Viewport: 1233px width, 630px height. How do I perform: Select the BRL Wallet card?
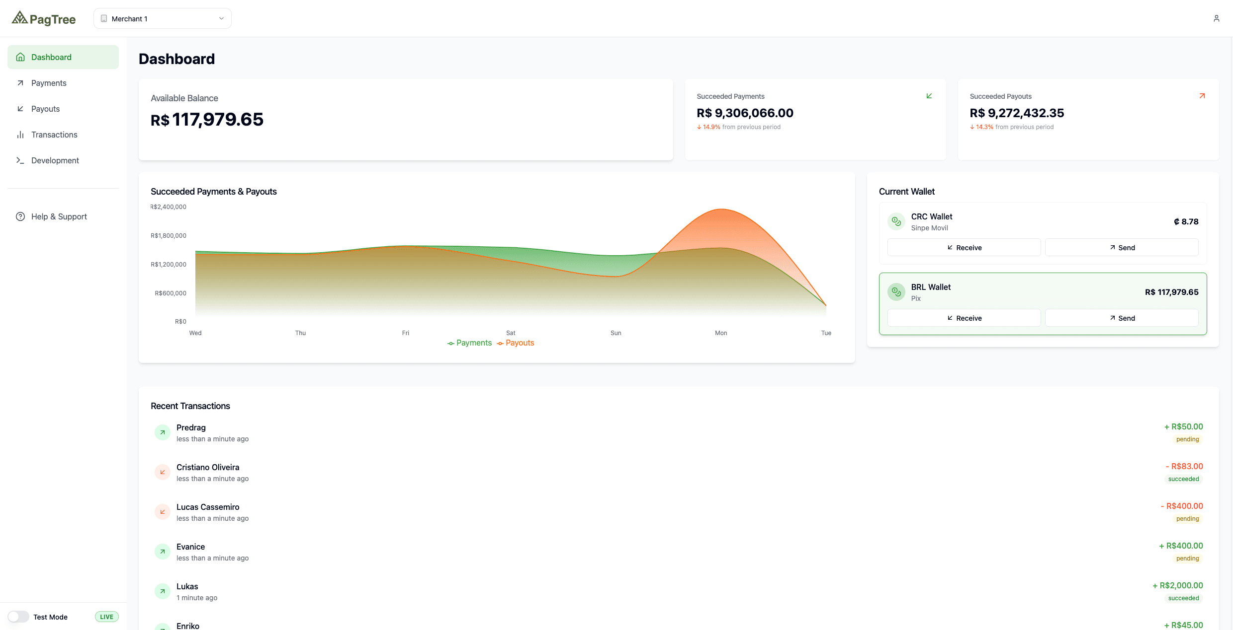coord(1043,292)
